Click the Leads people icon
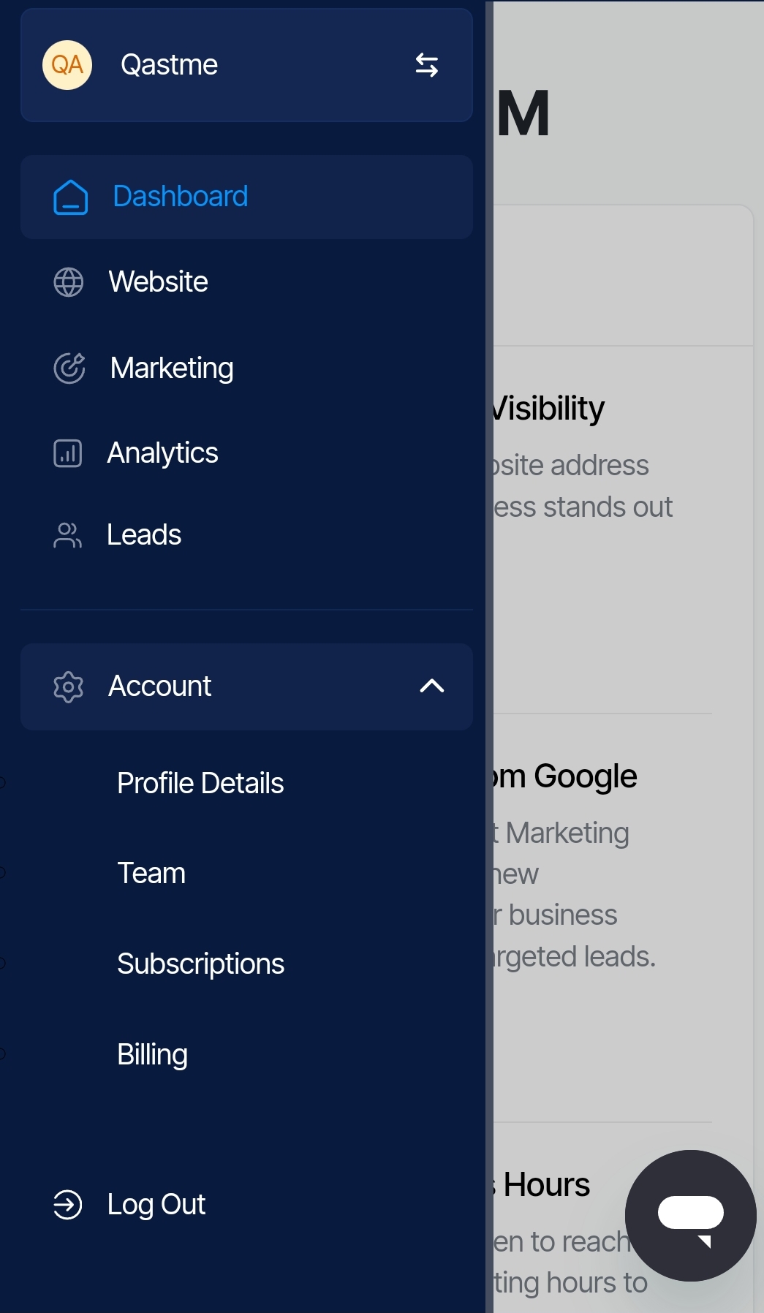 pyautogui.click(x=68, y=535)
